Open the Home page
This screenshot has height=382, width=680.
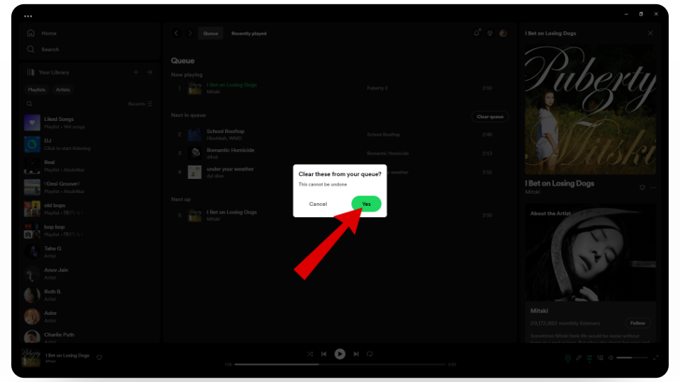[x=42, y=33]
